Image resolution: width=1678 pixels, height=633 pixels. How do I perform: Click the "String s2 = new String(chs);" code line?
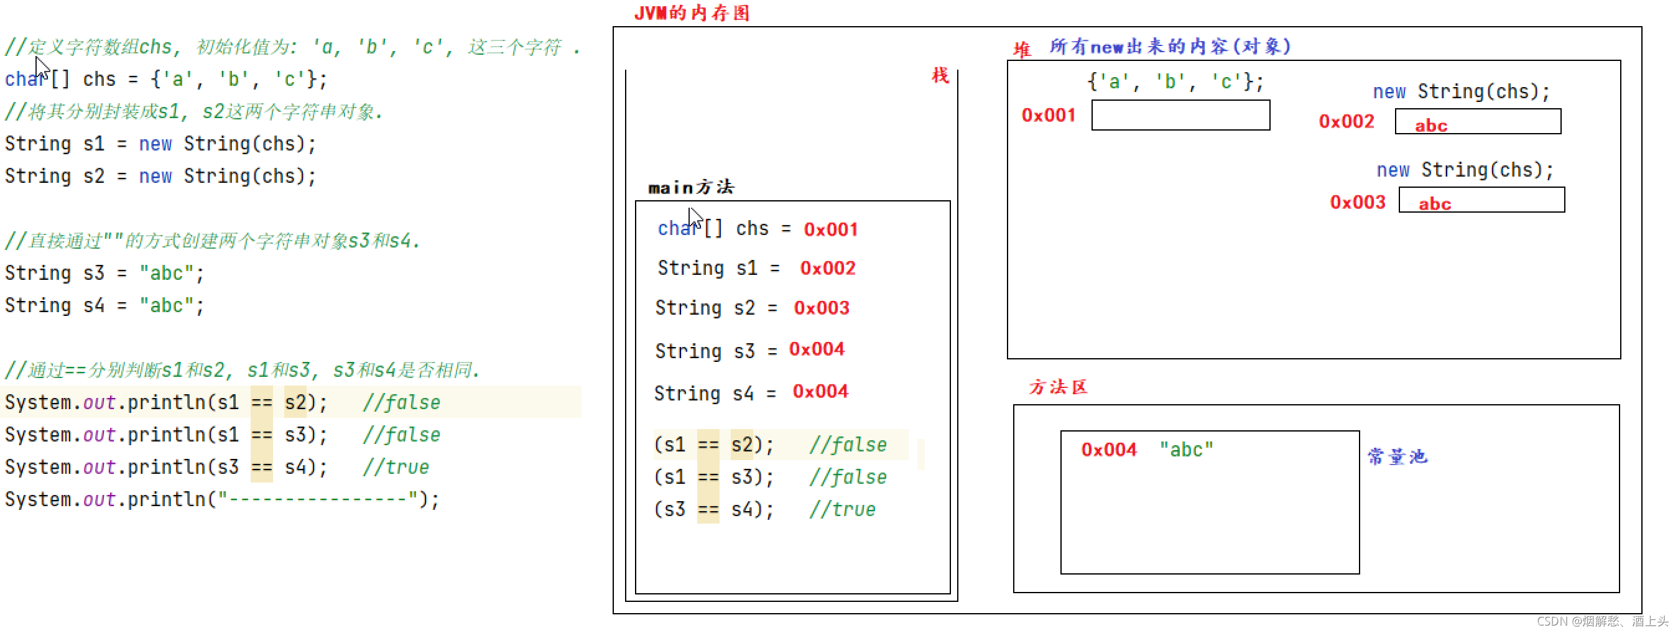point(160,177)
